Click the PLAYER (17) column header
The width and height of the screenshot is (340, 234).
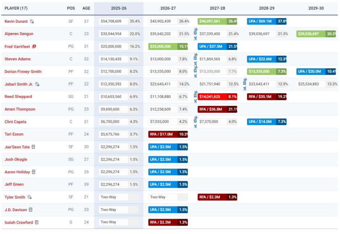coord(16,8)
